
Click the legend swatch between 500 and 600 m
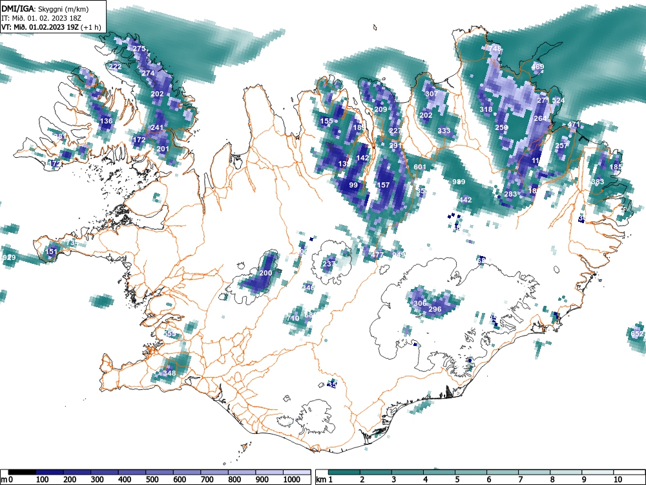tap(160, 472)
